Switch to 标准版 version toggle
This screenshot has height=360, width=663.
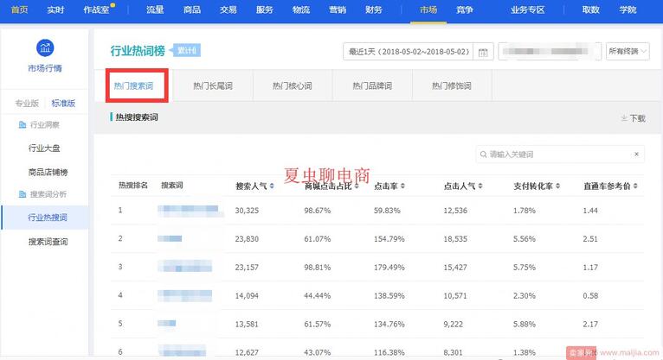coord(63,104)
